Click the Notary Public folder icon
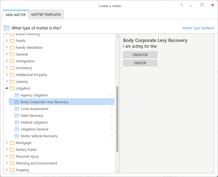218x177 pixels. coord(12,149)
